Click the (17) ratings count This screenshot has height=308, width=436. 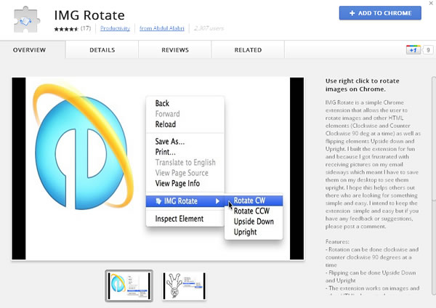pos(86,28)
